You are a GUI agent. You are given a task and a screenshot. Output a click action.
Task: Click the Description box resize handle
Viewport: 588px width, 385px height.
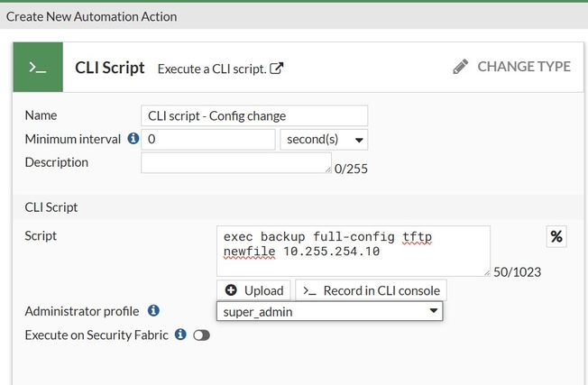pos(328,170)
